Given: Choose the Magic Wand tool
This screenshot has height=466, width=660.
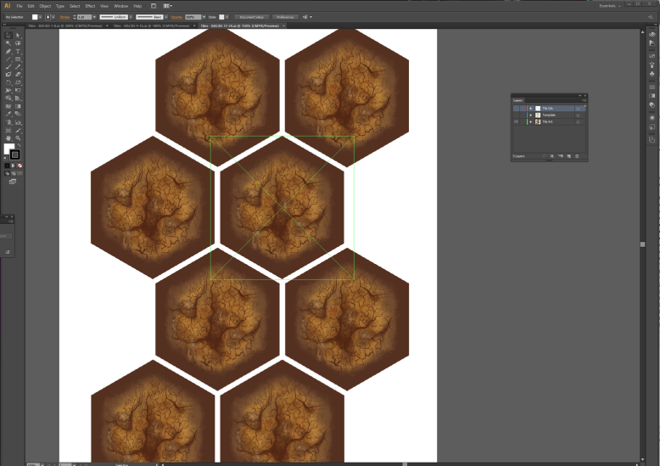Looking at the screenshot, I should pos(8,43).
